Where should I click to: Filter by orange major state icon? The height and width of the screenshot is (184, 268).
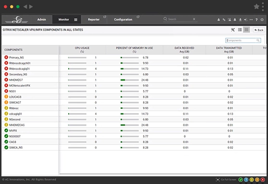tap(257, 180)
